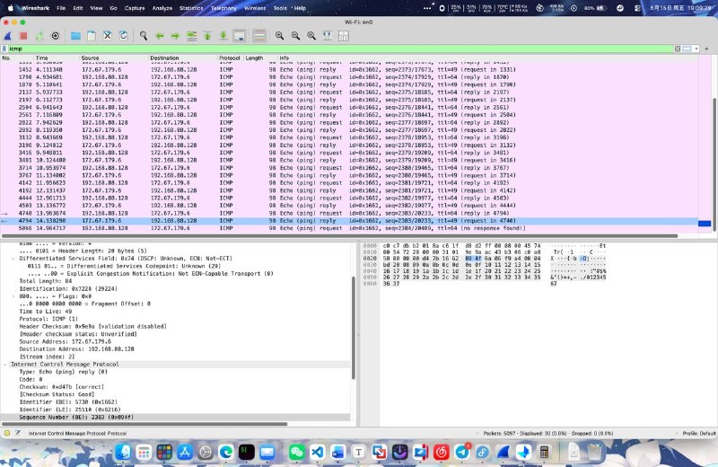Collapse Internet Control Message Protocol section
The image size is (718, 467).
click(x=4, y=365)
